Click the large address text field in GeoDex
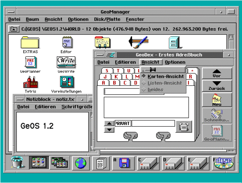Screen dimensions: 242x183 [x=146, y=108]
